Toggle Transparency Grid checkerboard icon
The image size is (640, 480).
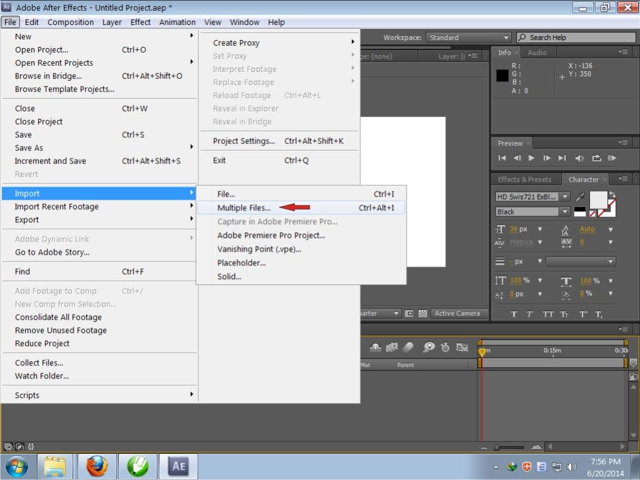(x=422, y=314)
